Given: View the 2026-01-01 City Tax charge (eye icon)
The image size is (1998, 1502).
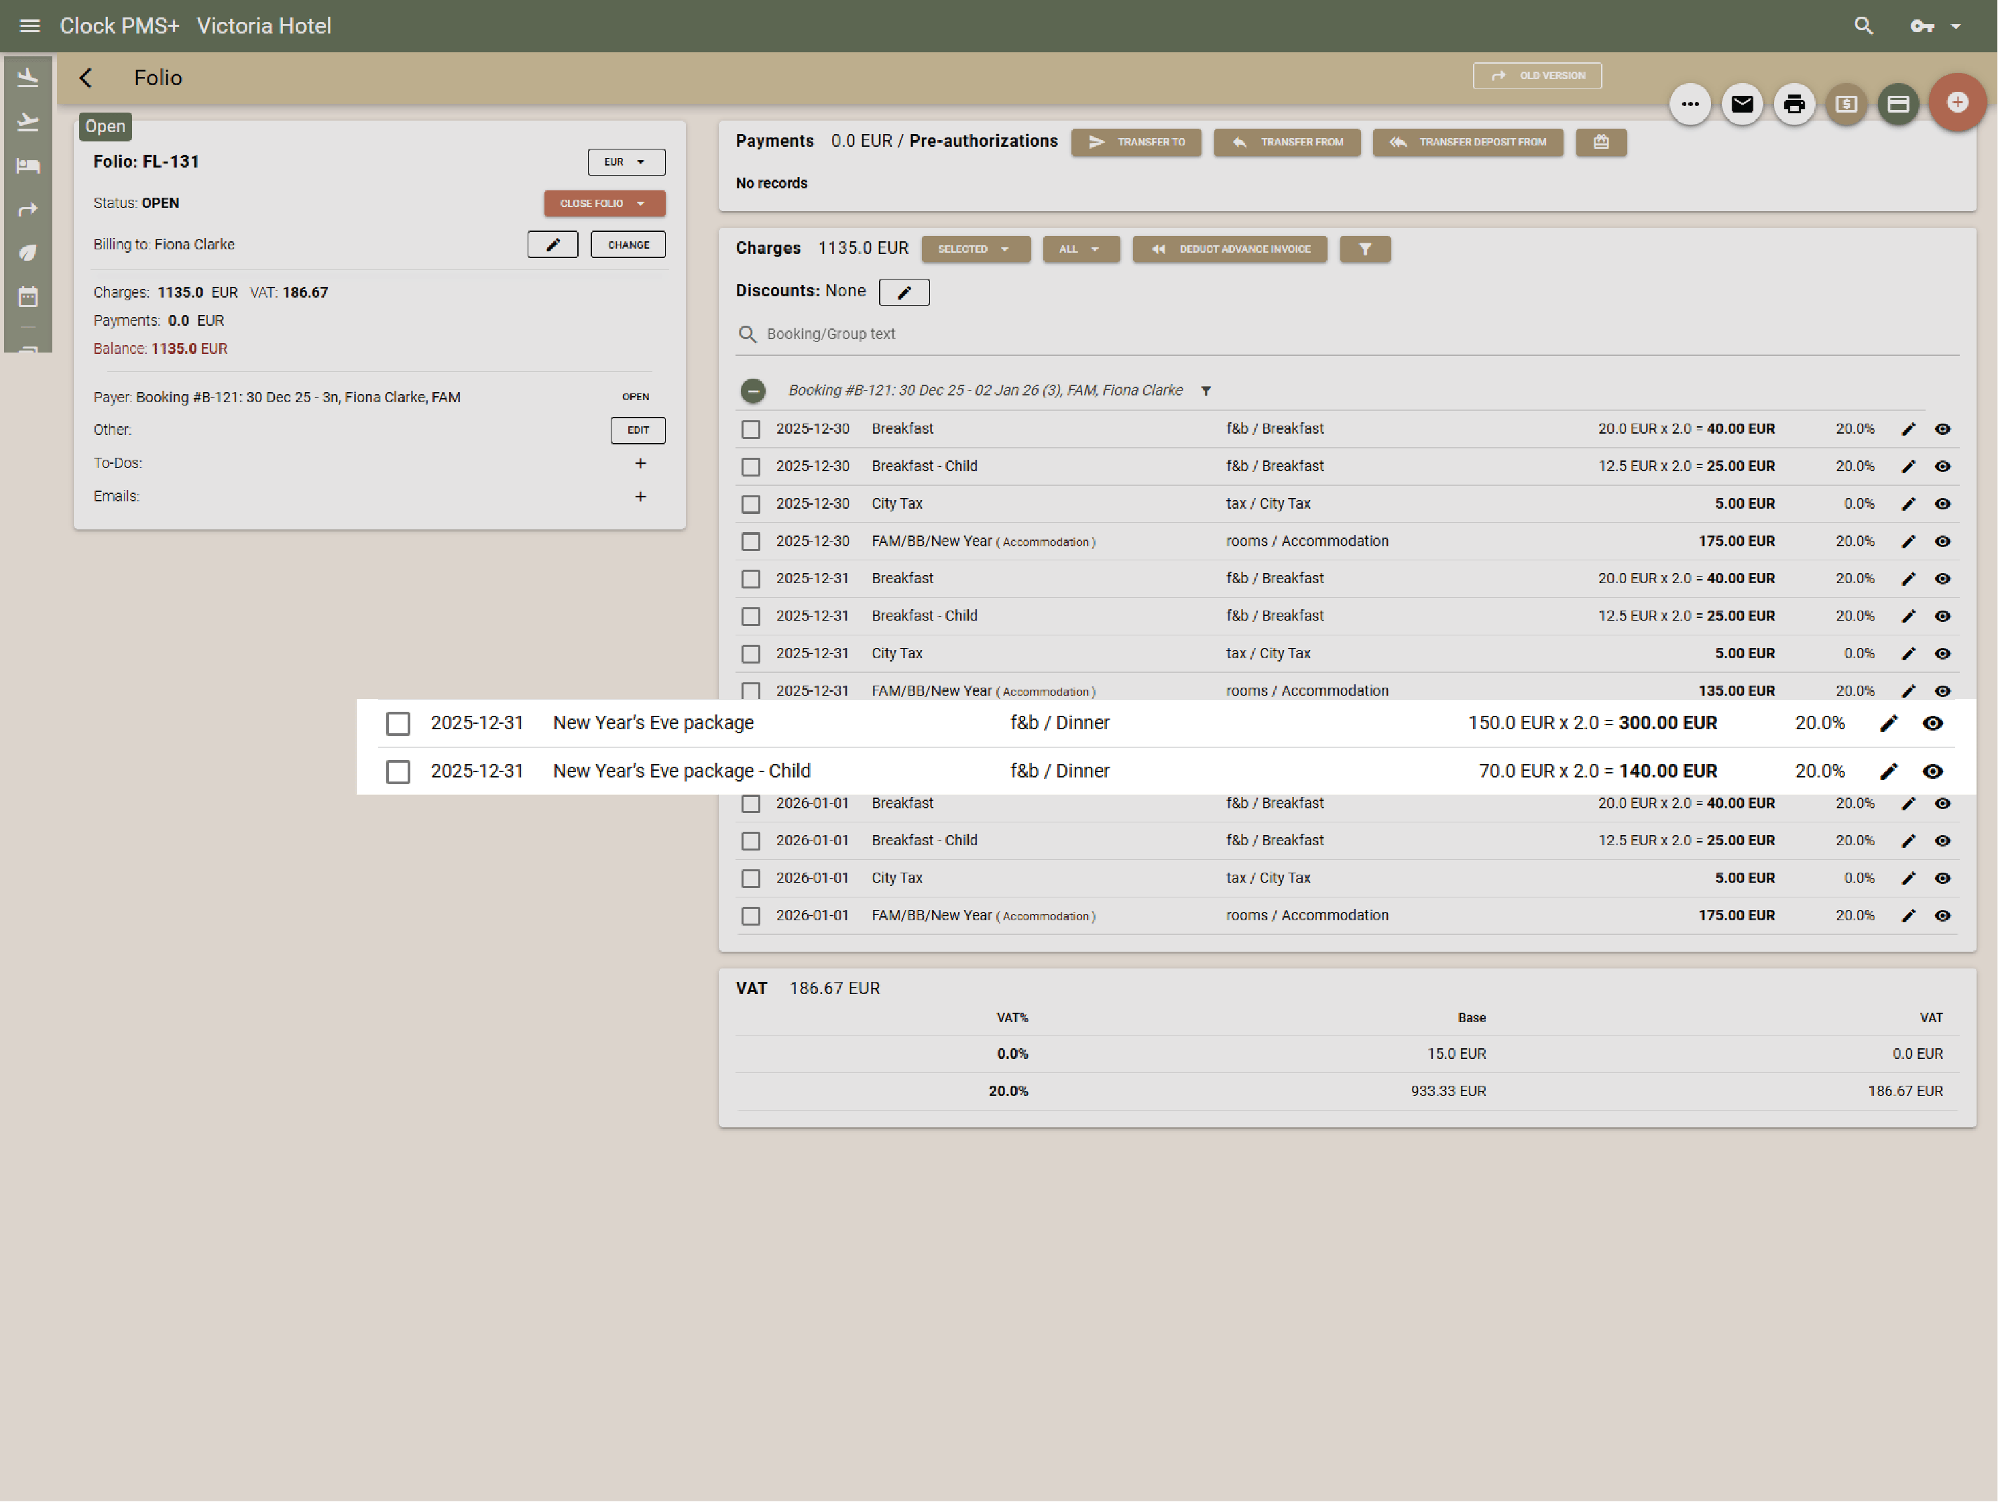Looking at the screenshot, I should [1942, 878].
